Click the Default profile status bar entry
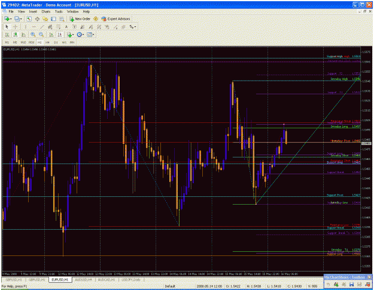374x290 pixels. point(170,286)
